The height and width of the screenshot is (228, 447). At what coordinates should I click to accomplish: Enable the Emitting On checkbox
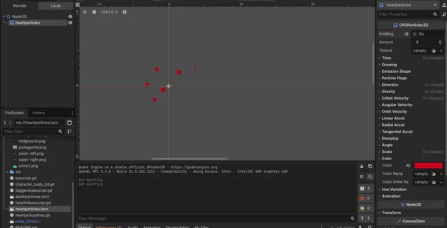point(415,34)
